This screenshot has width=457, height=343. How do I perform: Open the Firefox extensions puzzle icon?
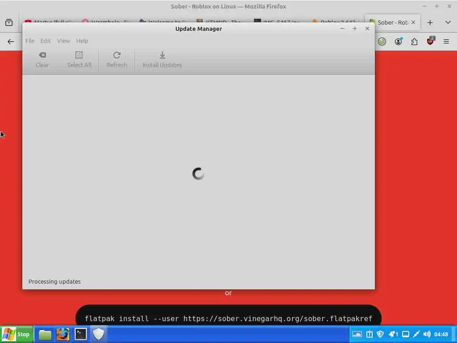pyautogui.click(x=414, y=42)
